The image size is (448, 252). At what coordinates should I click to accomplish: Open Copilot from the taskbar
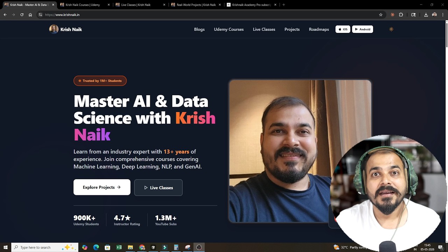click(85, 247)
